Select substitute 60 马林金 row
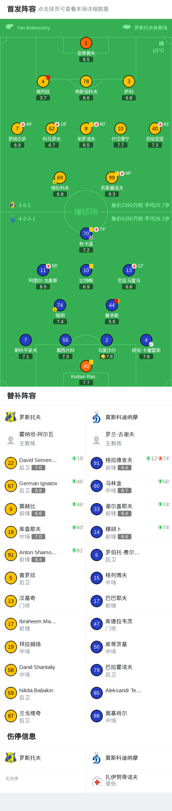172x811 pixels. click(x=129, y=486)
